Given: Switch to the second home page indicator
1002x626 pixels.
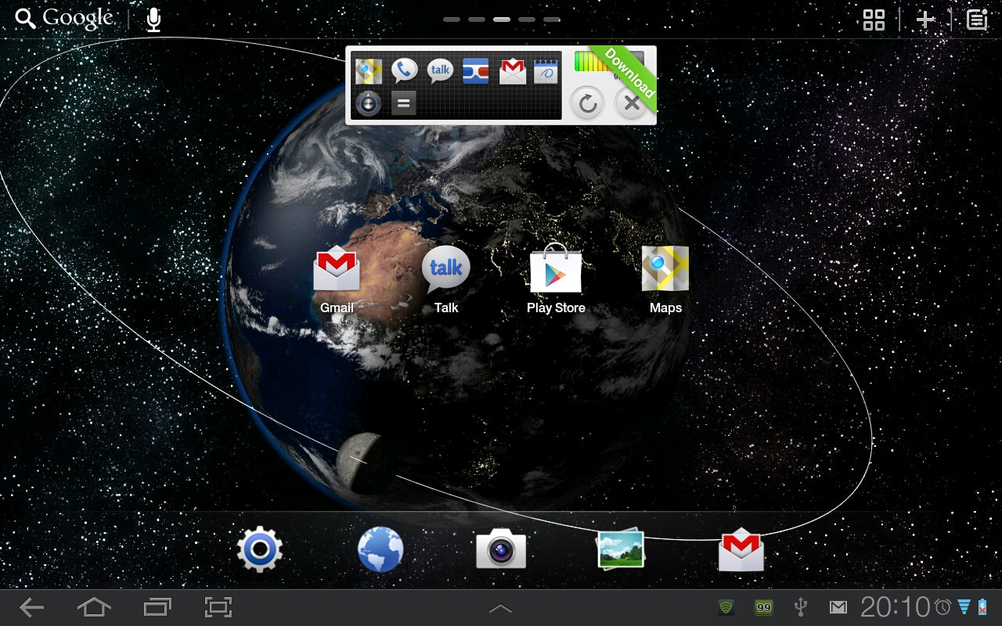Looking at the screenshot, I should point(476,19).
